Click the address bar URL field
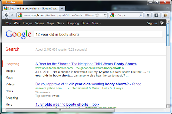The height and width of the screenshot is (114, 172). click(x=59, y=15)
